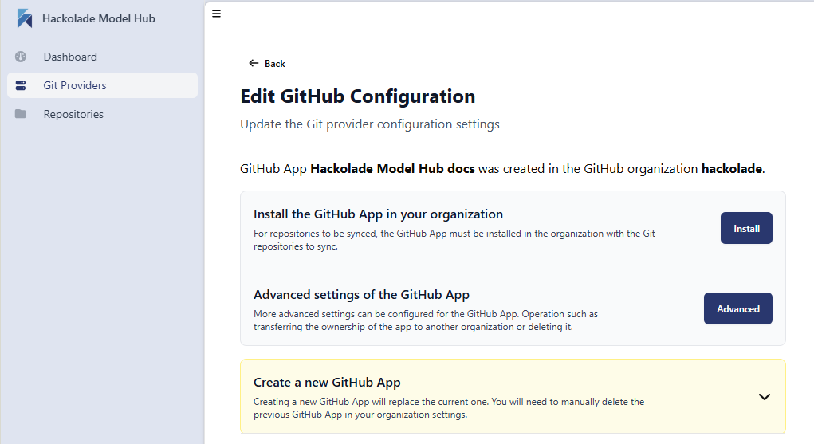Toggle the hamburger menu icon
814x444 pixels.
[x=217, y=14]
